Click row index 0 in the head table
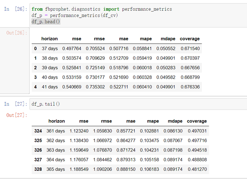This screenshot has width=247, height=179. pyautogui.click(x=35, y=49)
